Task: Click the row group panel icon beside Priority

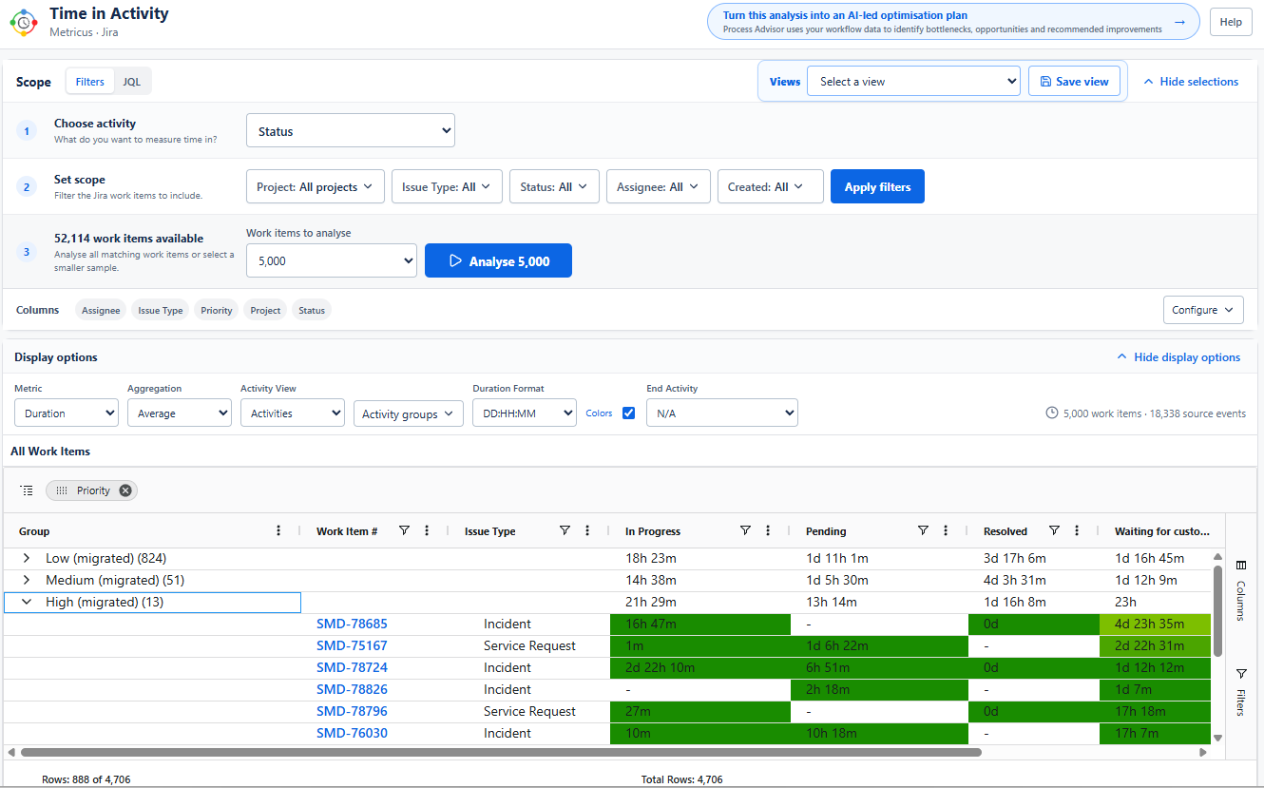Action: 27,490
